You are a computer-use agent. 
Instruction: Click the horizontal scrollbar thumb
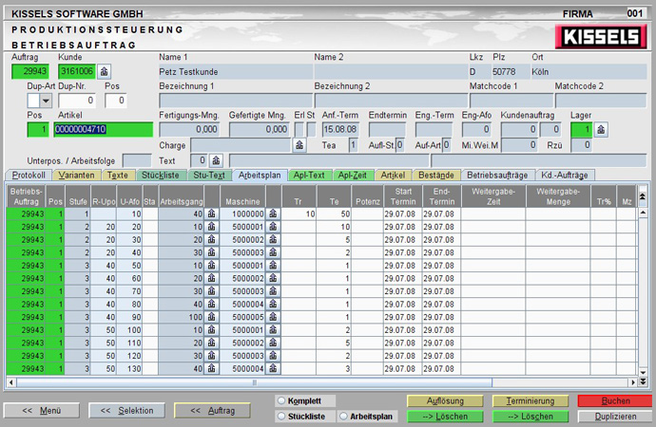[x=255, y=382]
